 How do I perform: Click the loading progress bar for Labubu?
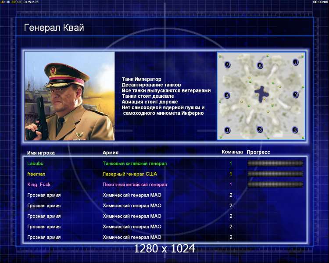(275, 163)
